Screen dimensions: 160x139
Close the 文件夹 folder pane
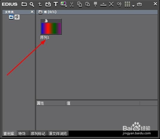coord(32,12)
